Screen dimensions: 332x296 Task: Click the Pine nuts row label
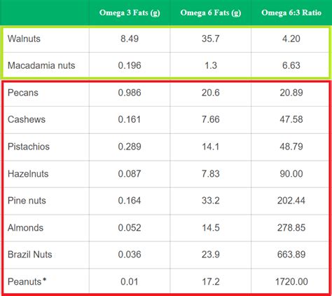click(x=27, y=201)
